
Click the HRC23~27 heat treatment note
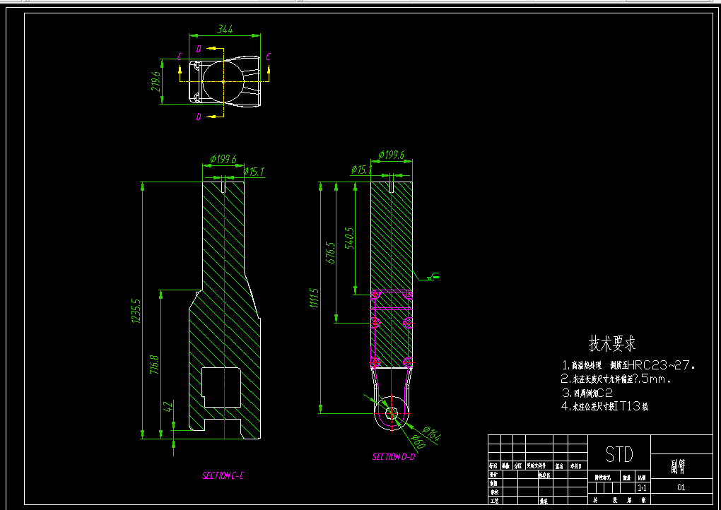628,365
